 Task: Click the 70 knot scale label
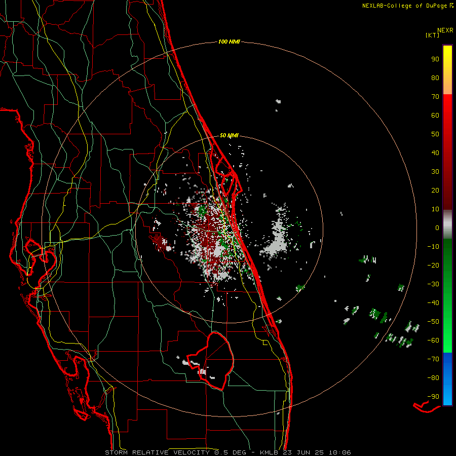435,97
